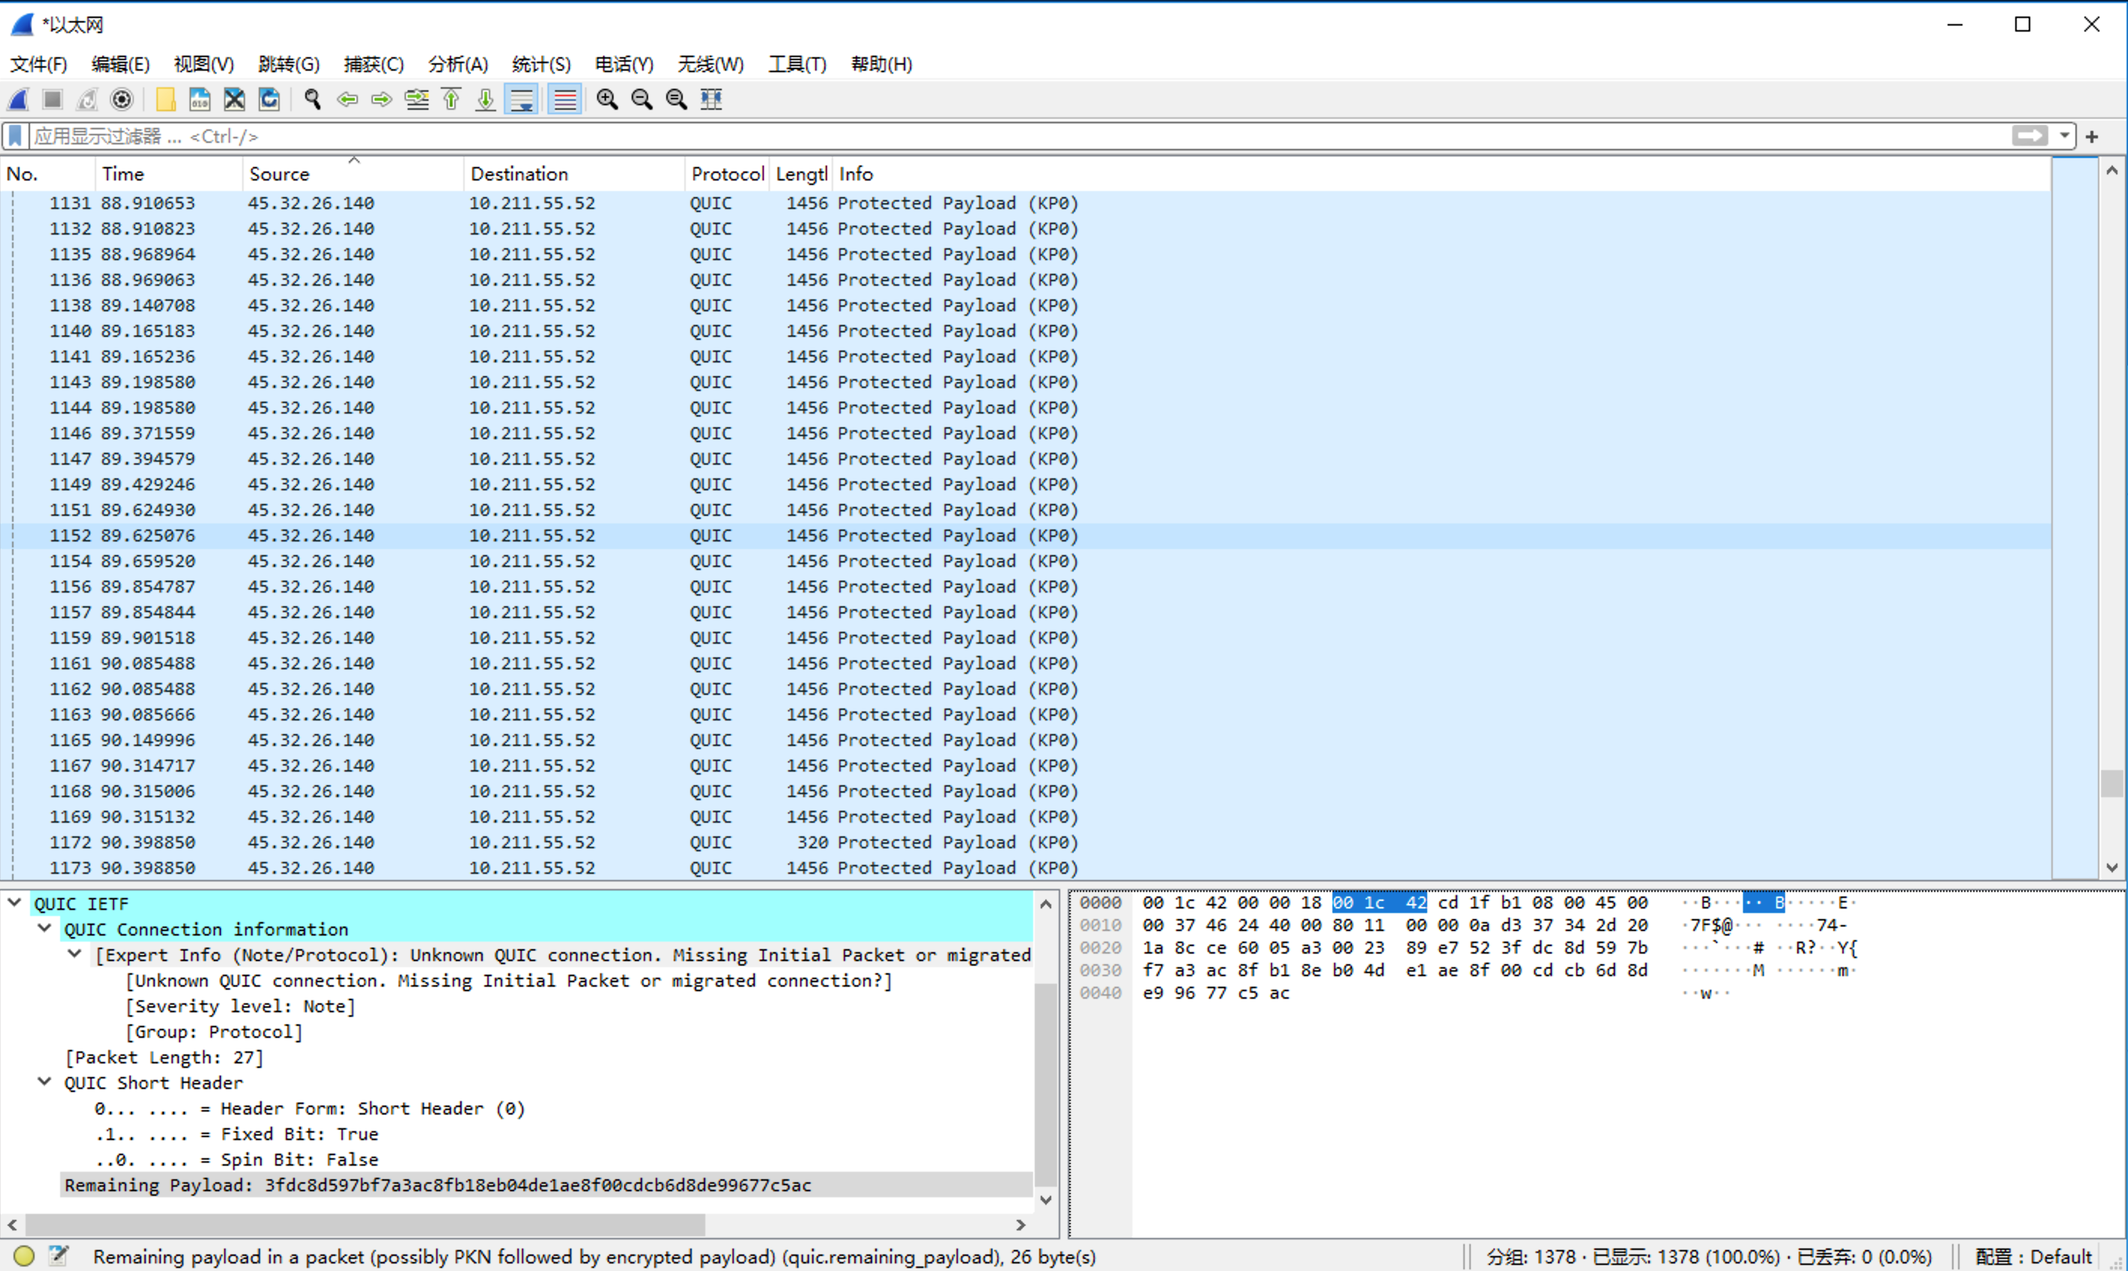Click the reload capture file icon
Image resolution: width=2128 pixels, height=1271 pixels.
tap(269, 99)
